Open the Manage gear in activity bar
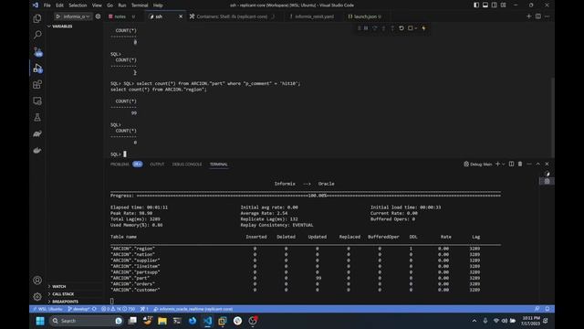 point(37,297)
